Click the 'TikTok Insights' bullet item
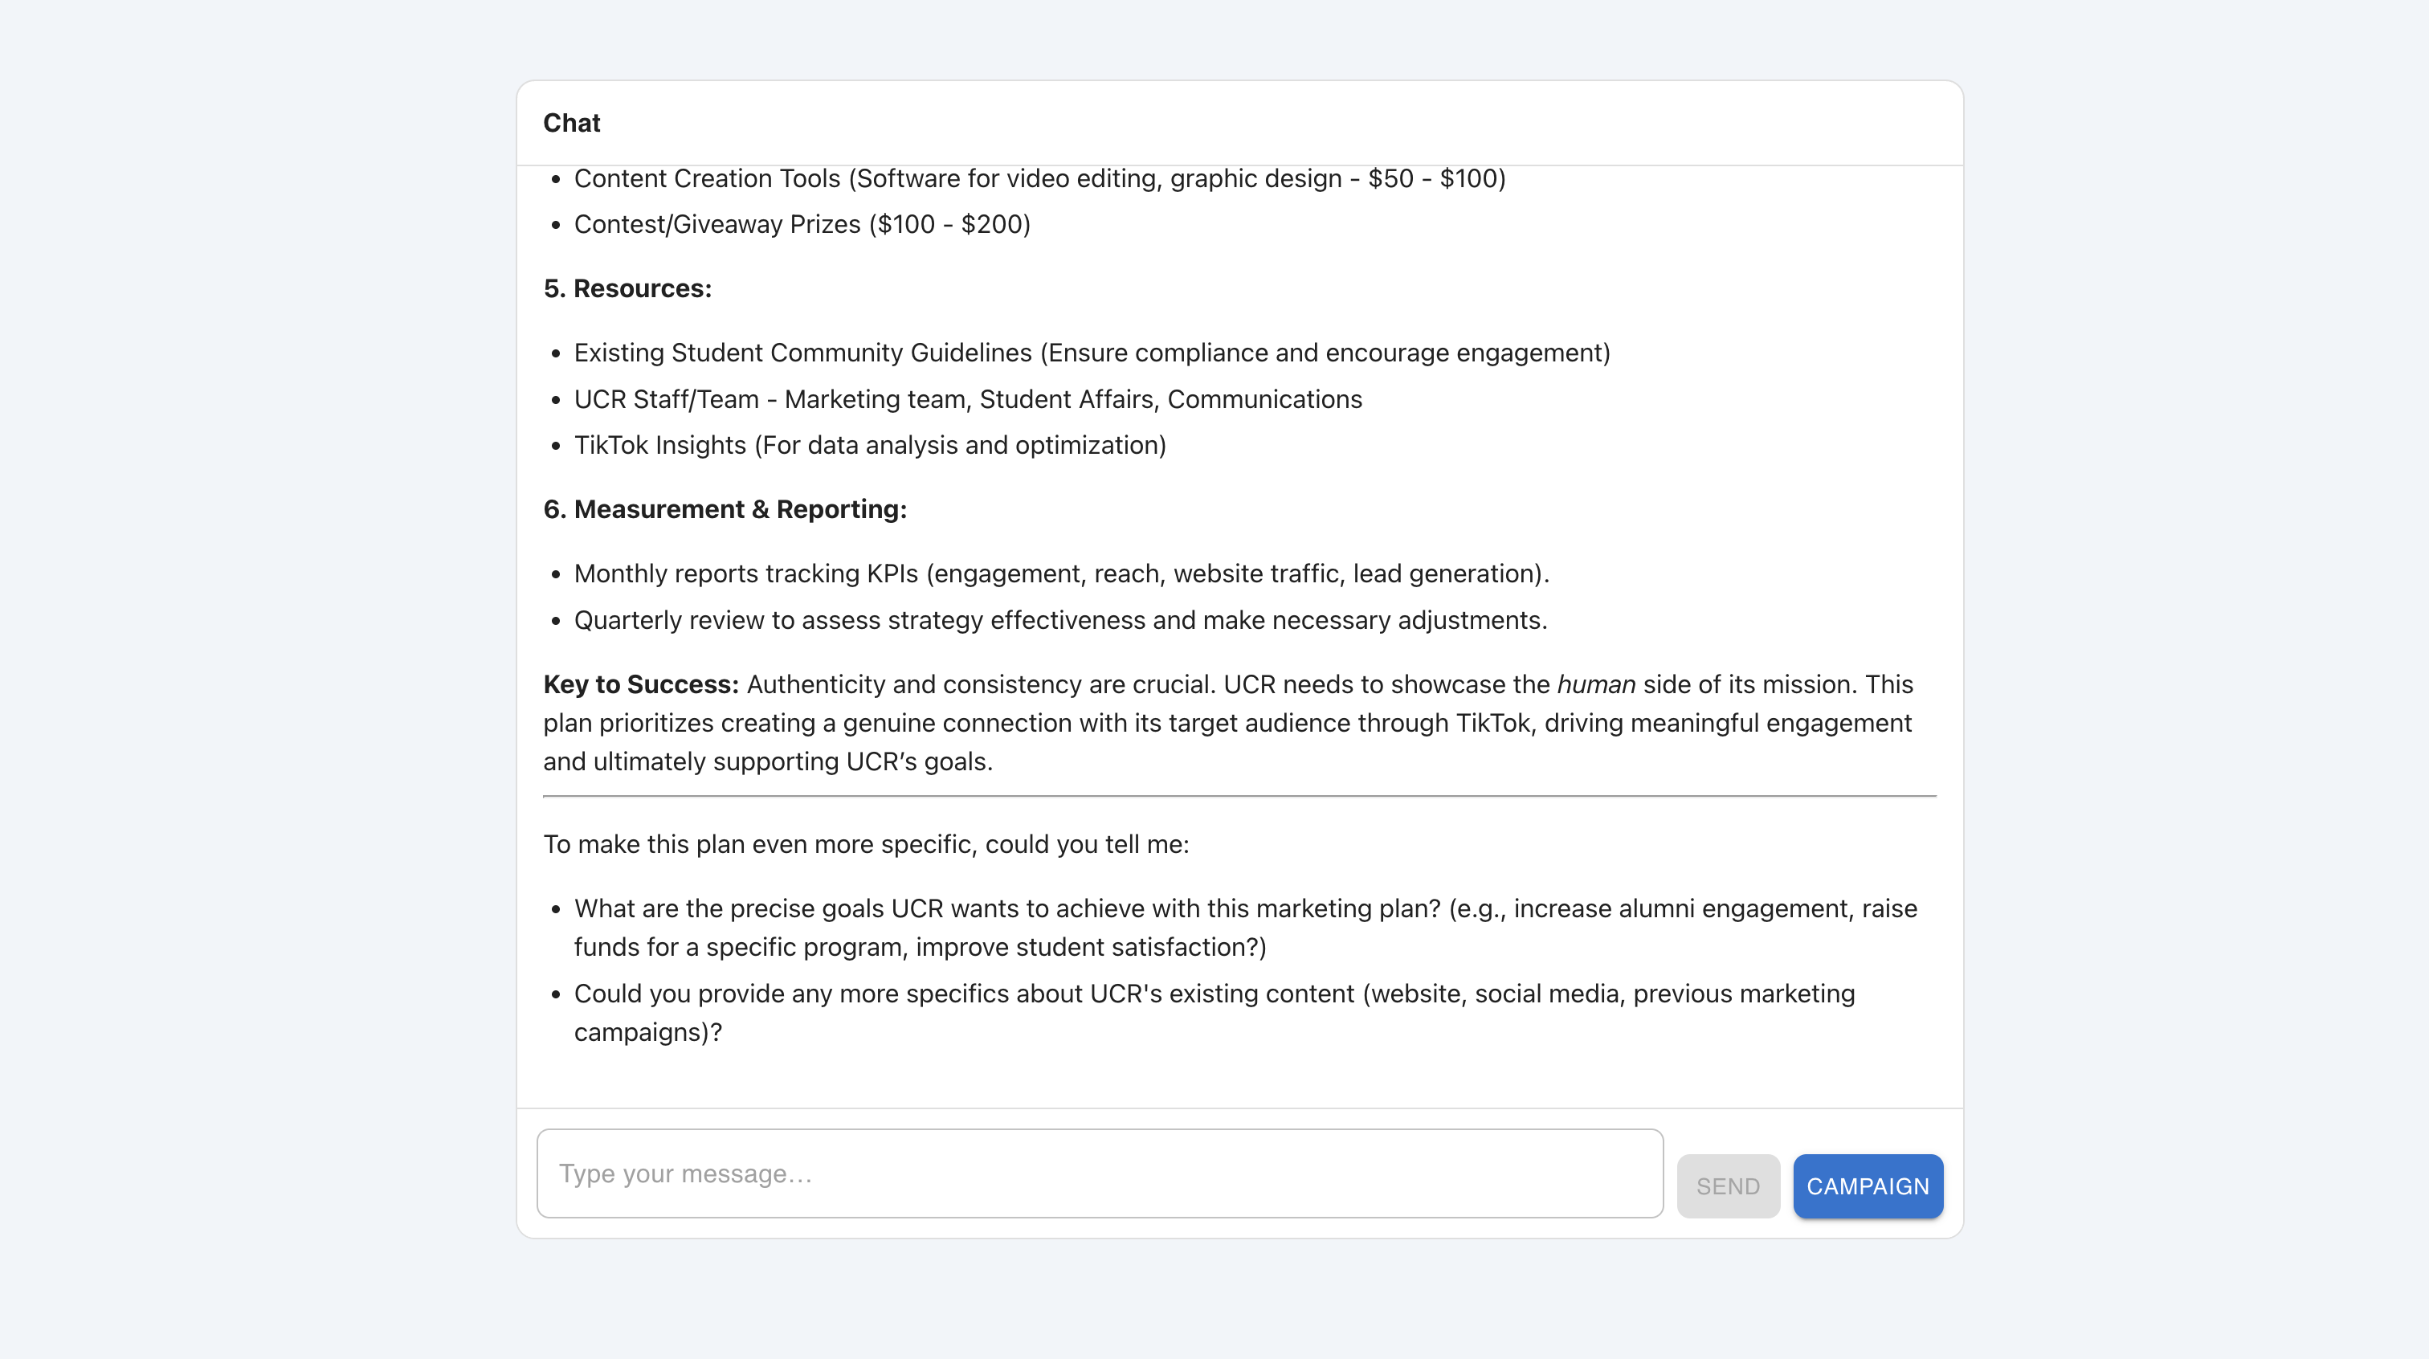Screen dimensions: 2429x1359 point(869,445)
